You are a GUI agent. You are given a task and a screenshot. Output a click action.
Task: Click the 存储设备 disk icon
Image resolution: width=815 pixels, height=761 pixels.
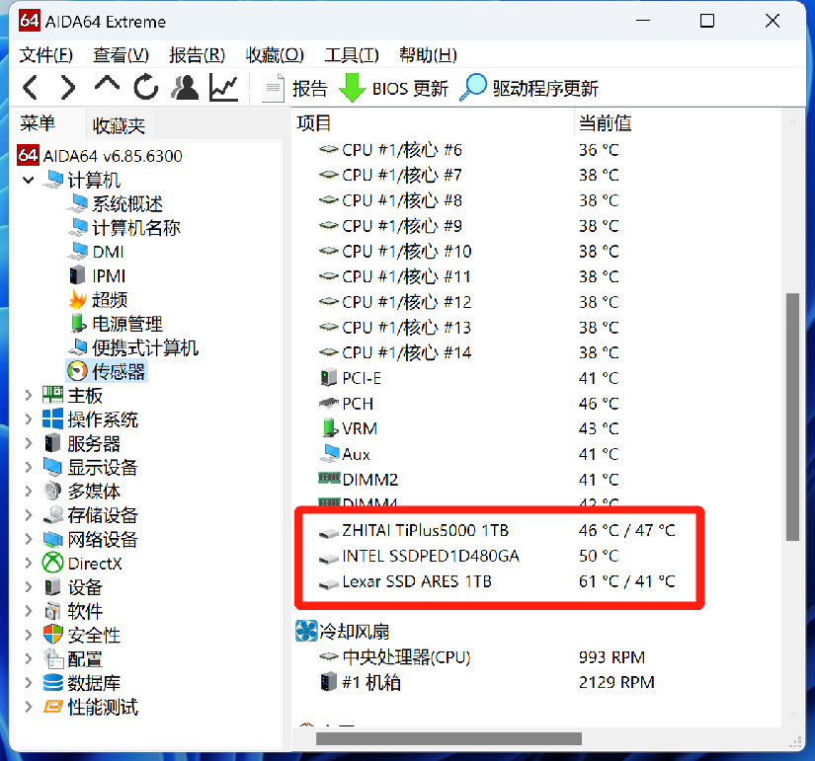tap(52, 515)
